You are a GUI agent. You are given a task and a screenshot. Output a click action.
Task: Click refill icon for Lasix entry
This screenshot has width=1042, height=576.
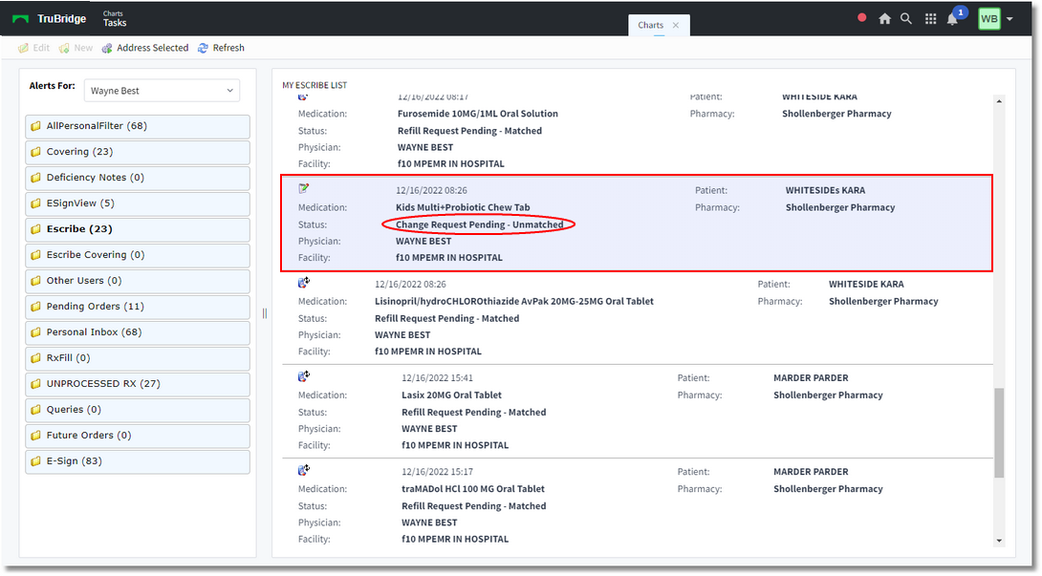pos(304,376)
